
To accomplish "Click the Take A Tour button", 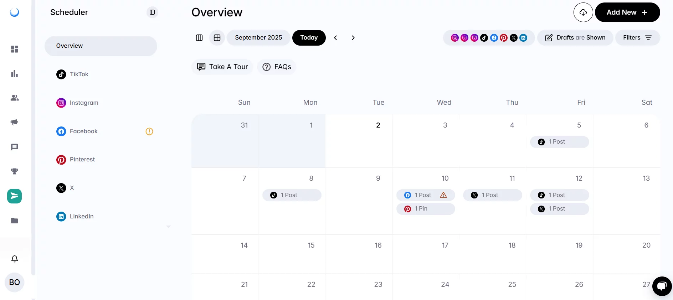I will pyautogui.click(x=222, y=67).
